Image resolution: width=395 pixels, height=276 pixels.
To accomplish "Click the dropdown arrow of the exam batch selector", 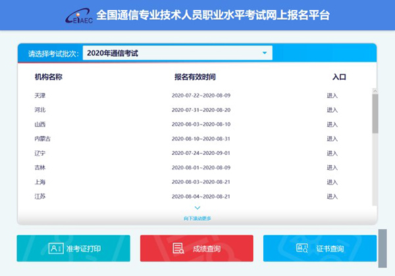I will tap(265, 53).
